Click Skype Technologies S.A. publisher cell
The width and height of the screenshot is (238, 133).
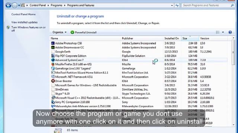point(136,93)
